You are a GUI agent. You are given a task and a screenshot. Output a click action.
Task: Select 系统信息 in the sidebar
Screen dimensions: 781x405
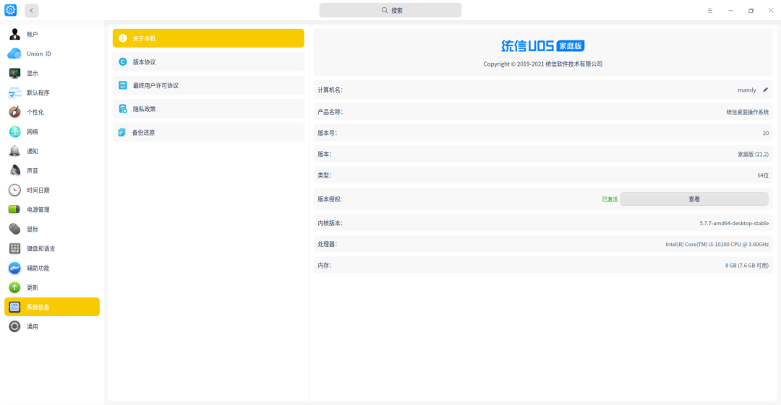point(52,307)
